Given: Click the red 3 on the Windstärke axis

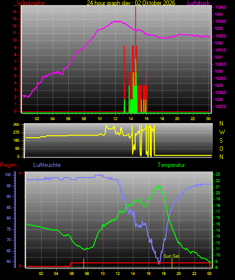Looking at the screenshot, I should click(16, 90).
